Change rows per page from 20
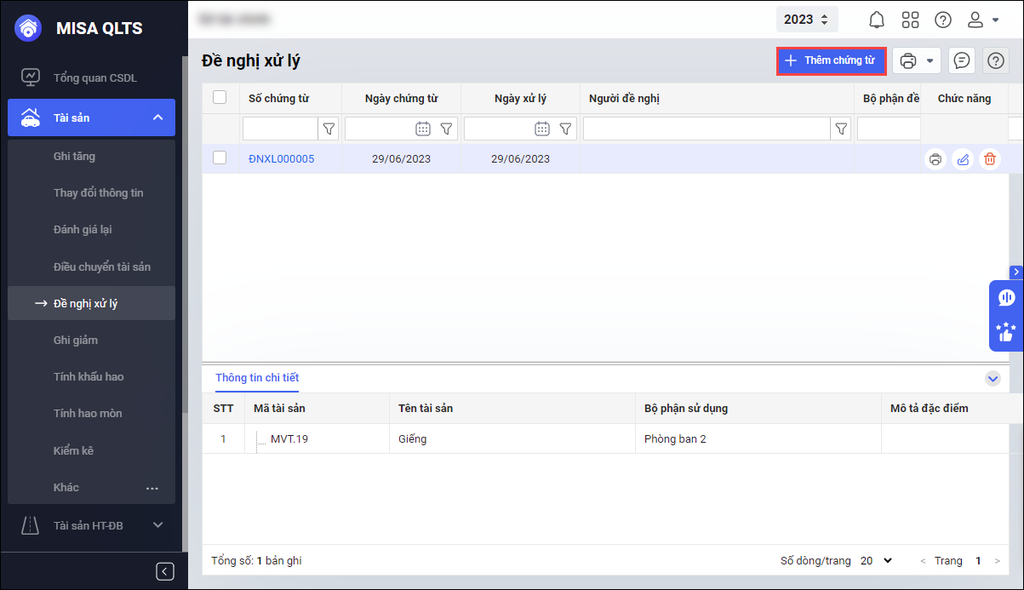Image resolution: width=1024 pixels, height=590 pixels. (876, 561)
